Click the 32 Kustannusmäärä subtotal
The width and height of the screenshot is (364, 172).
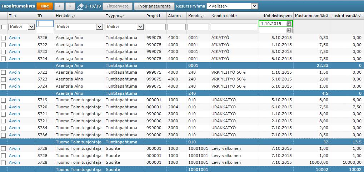coord(326,142)
